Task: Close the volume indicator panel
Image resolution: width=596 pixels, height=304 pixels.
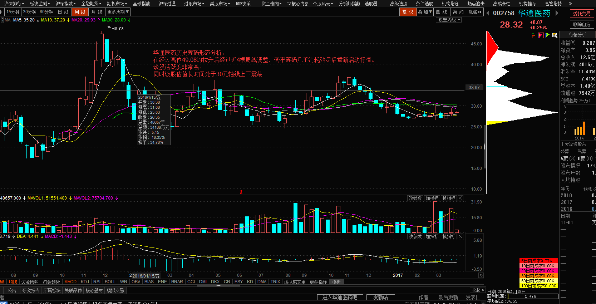Action: 460,198
